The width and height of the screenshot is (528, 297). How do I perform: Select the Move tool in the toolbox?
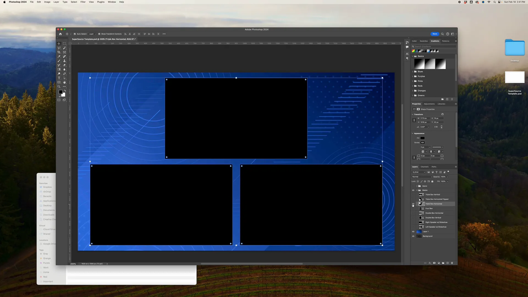coord(59,44)
